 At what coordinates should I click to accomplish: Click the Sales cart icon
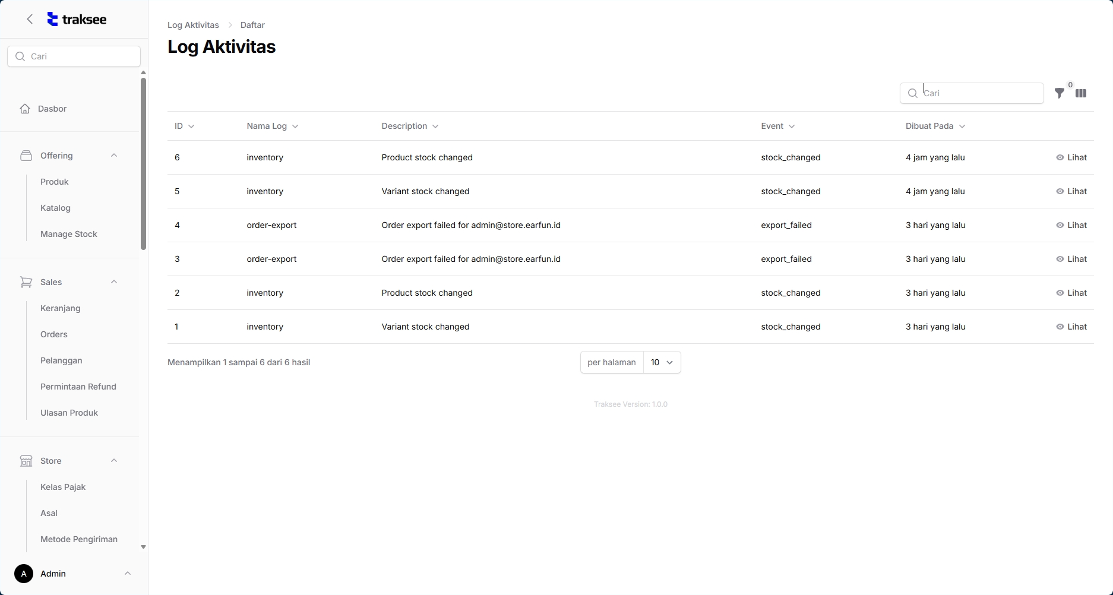[x=26, y=282]
